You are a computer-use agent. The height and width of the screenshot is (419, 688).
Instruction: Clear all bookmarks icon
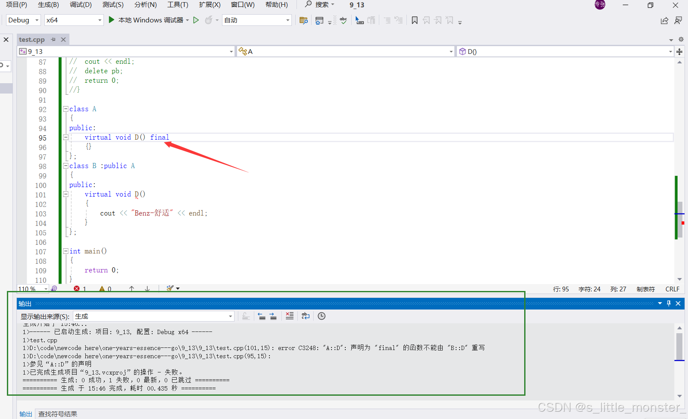point(450,20)
